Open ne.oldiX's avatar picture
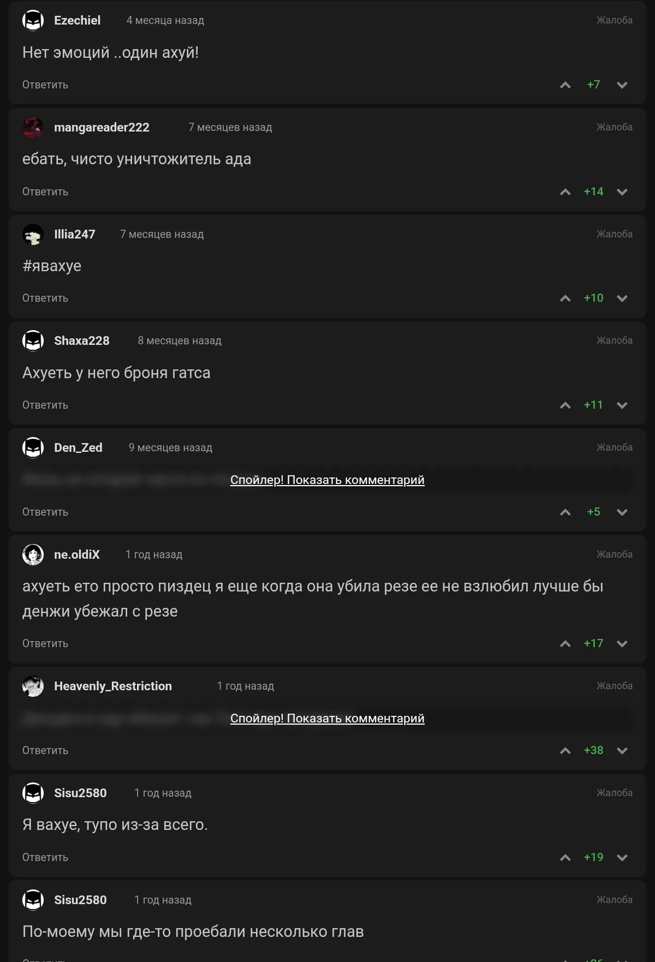This screenshot has width=655, height=962. [x=33, y=555]
